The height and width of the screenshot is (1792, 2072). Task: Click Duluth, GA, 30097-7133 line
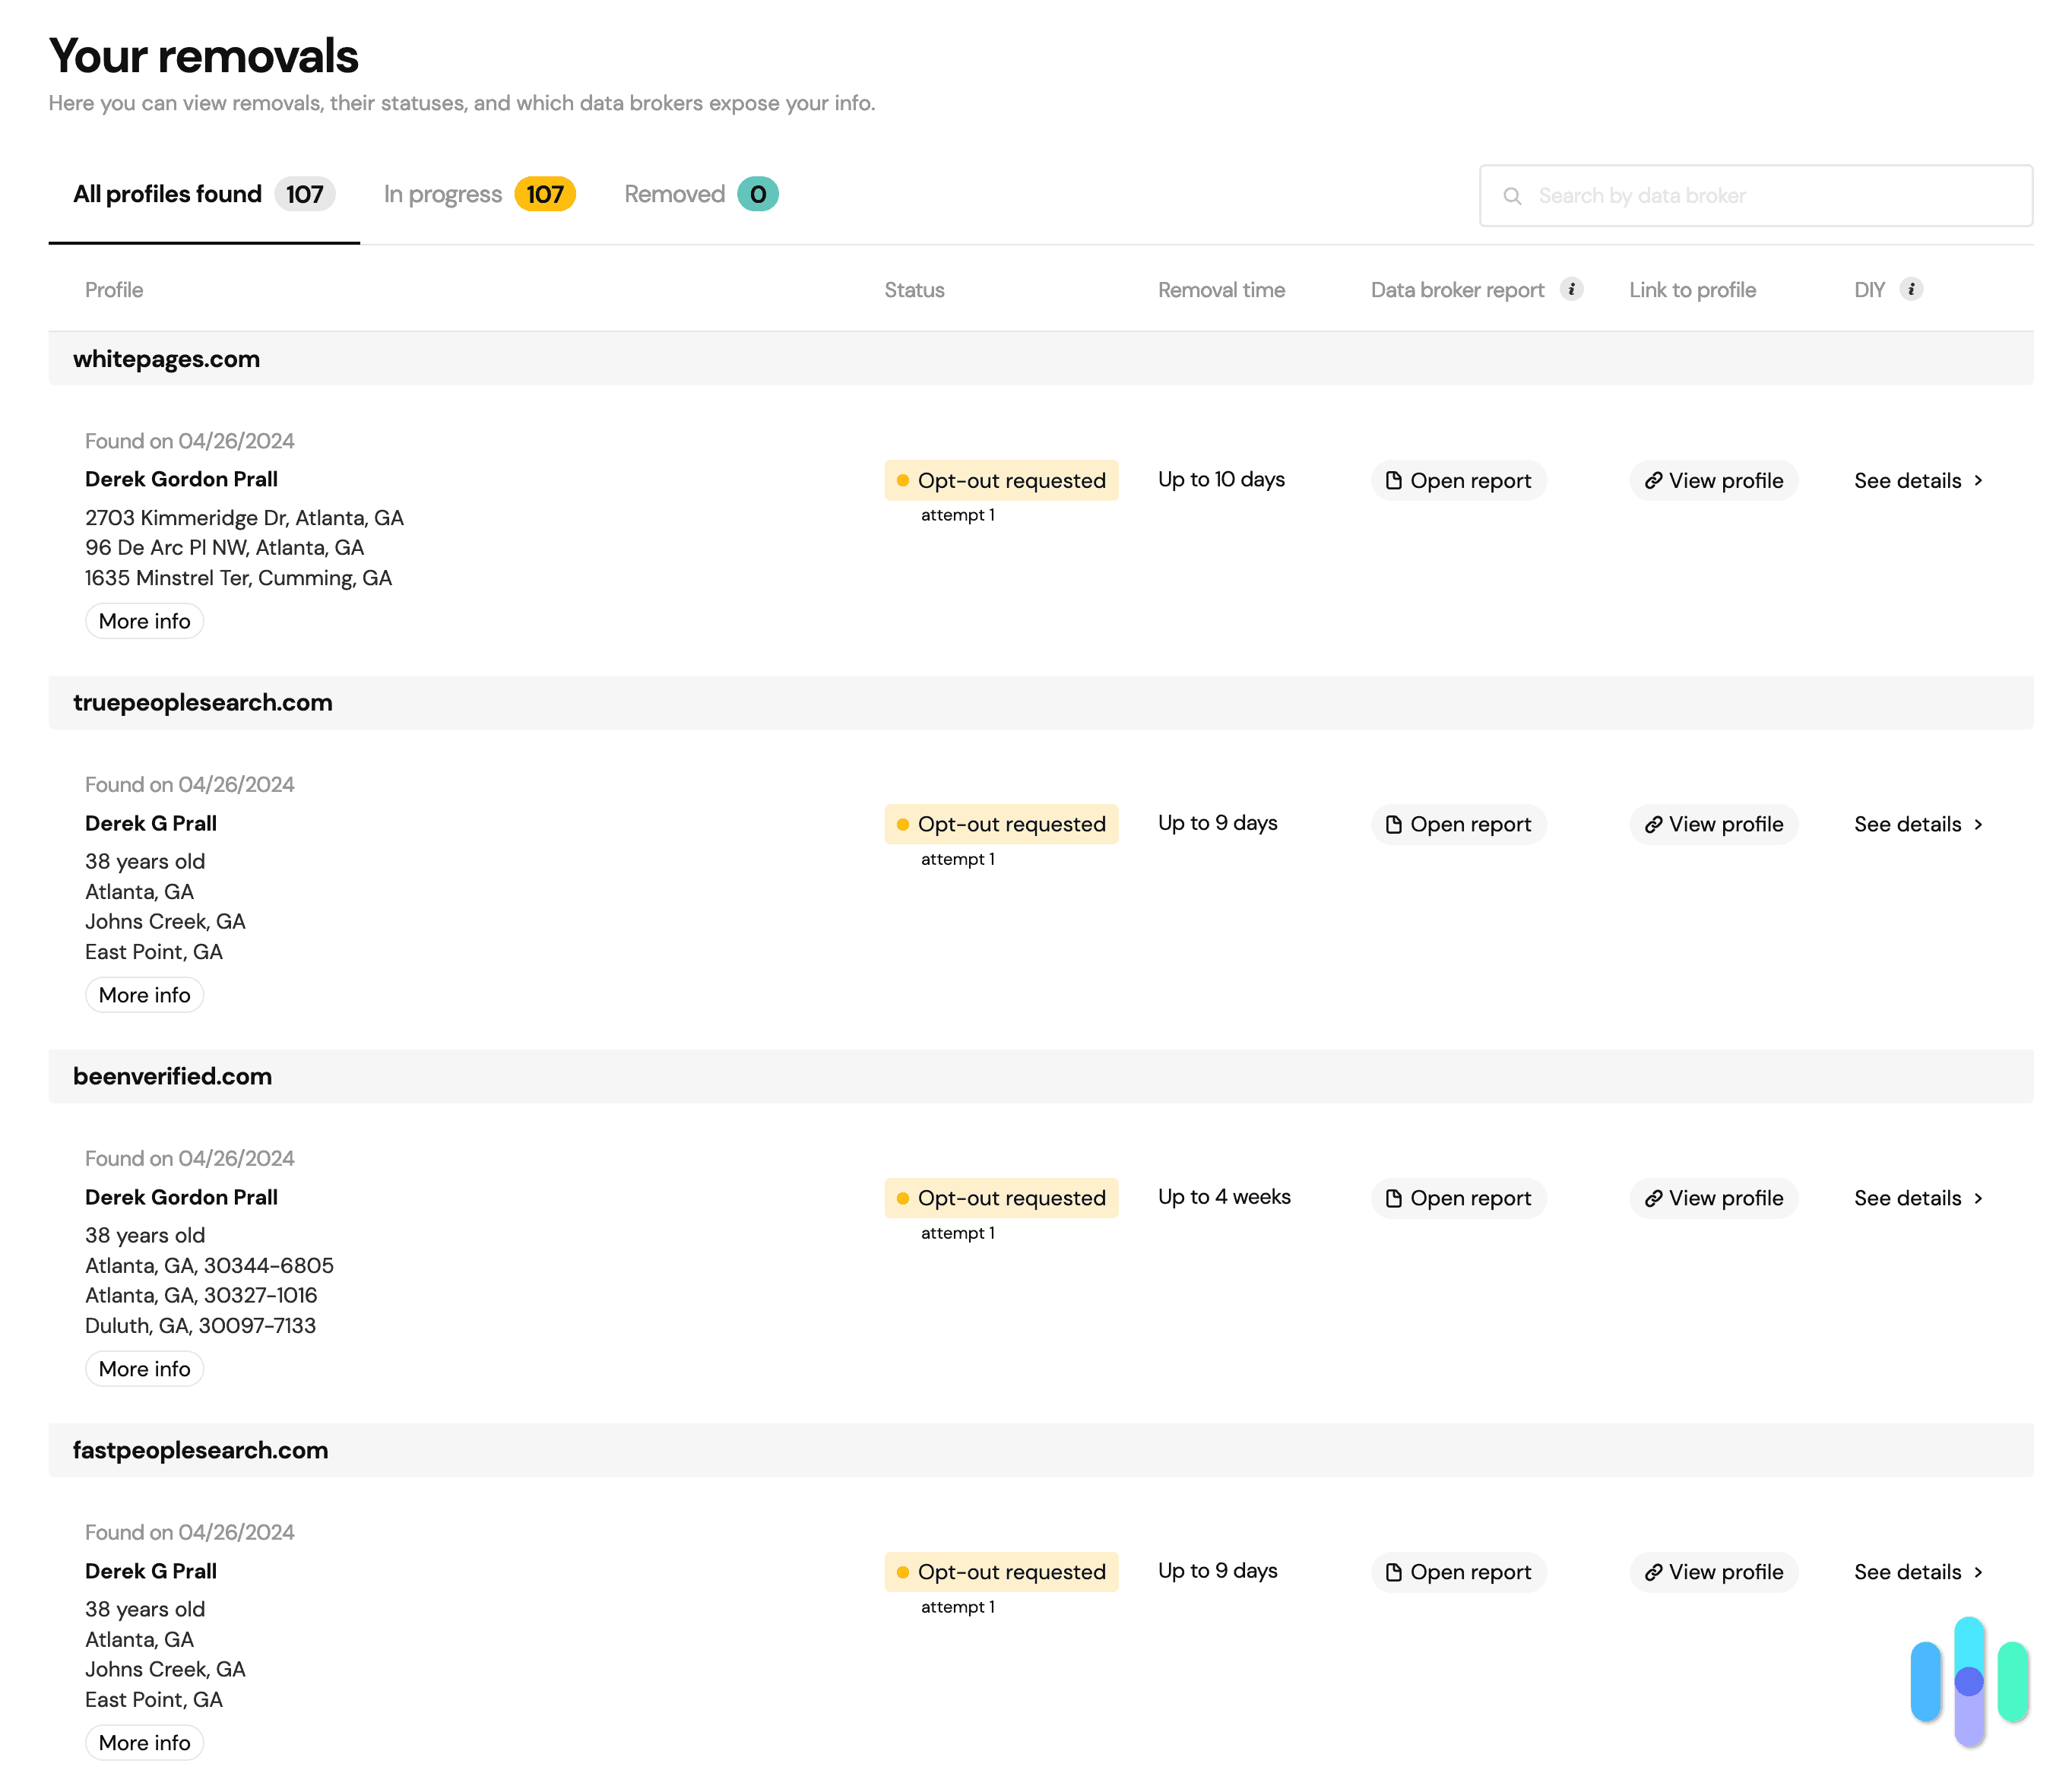click(x=200, y=1326)
